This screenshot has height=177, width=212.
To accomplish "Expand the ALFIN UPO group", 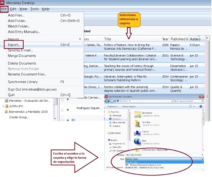I will pos(3,106).
